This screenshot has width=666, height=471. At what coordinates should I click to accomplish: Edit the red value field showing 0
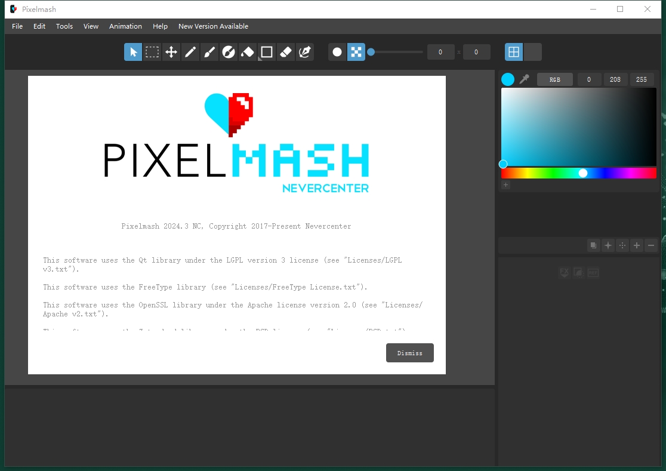tap(588, 79)
